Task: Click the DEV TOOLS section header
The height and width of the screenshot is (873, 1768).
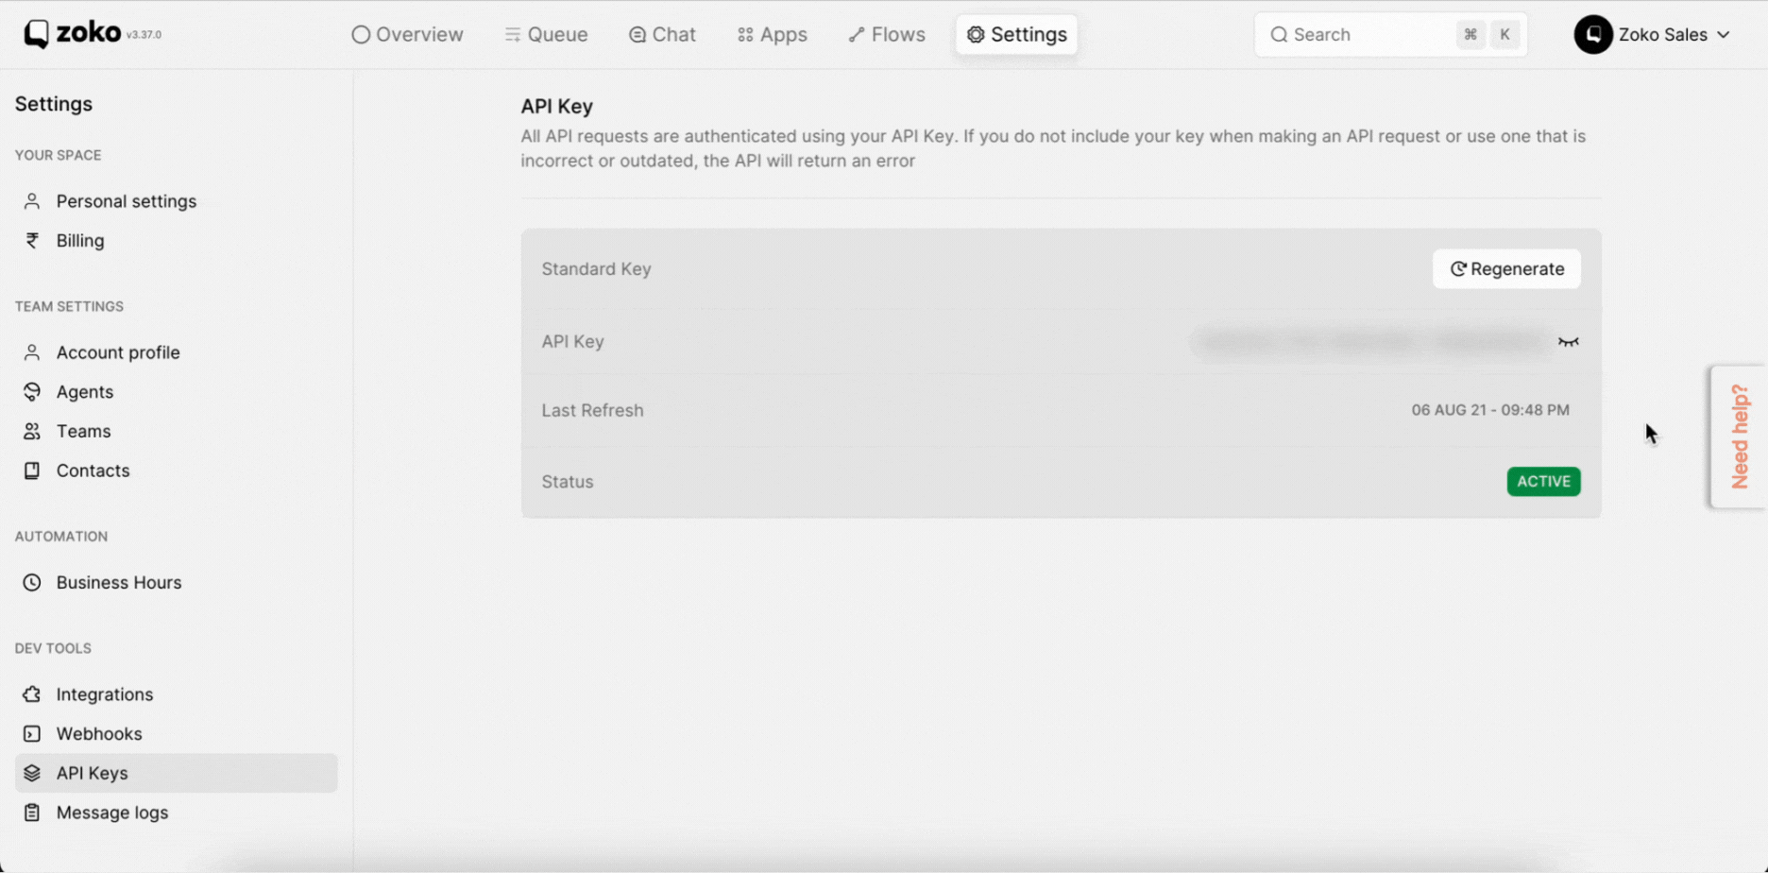Action: [x=53, y=648]
